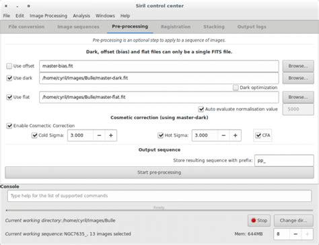Click the Cold Sigma value field
This screenshot has height=245, width=319.
point(80,135)
